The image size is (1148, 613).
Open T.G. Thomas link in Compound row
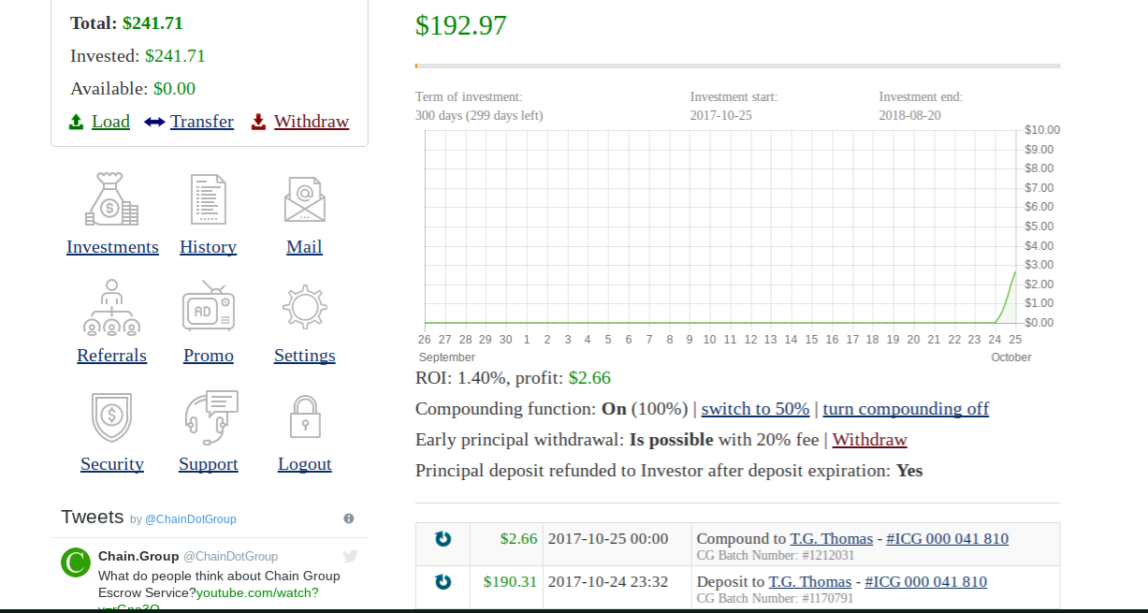pos(821,539)
